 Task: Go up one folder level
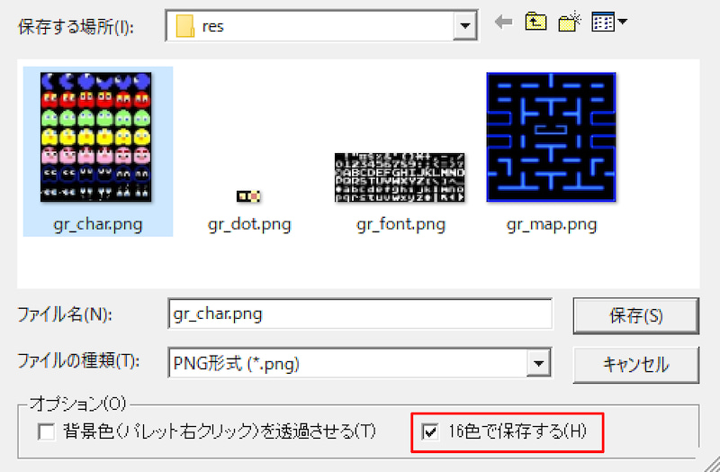(535, 22)
